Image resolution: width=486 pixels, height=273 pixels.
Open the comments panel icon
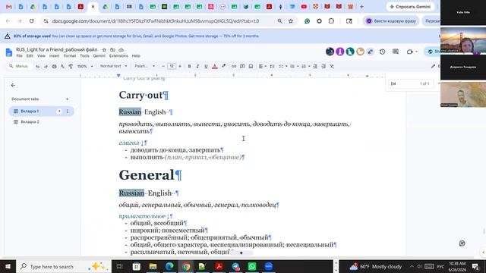tap(396, 52)
